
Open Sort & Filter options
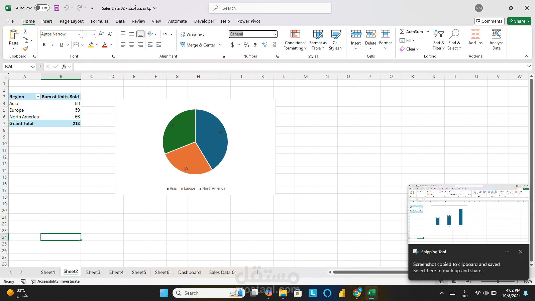439,40
